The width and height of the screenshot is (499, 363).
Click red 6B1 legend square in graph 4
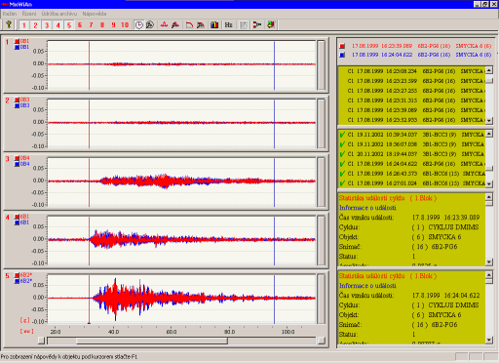pos(17,217)
